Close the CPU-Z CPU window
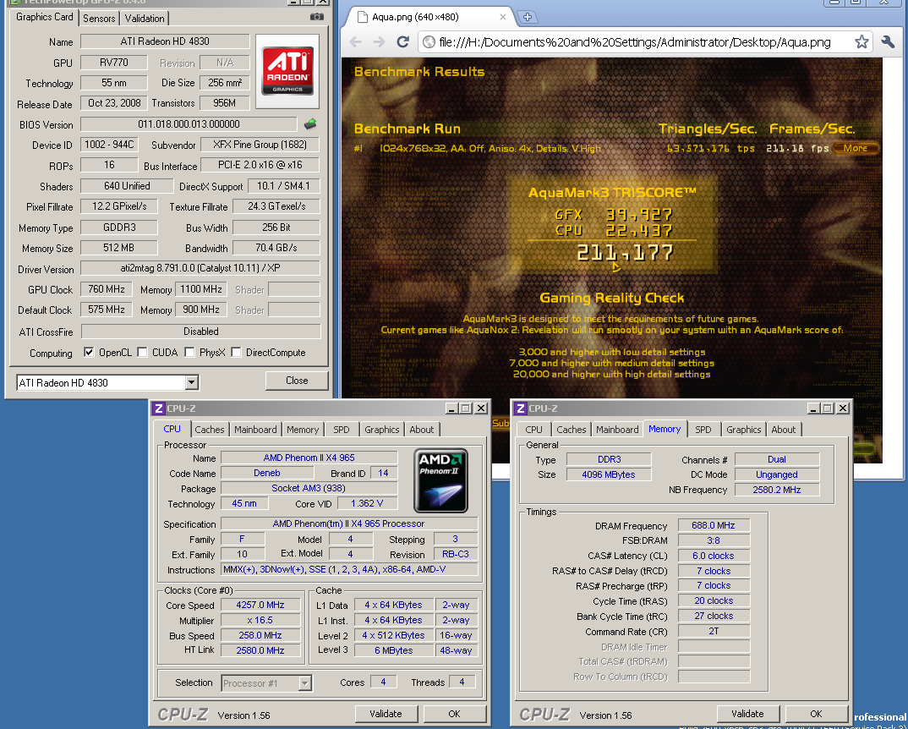Viewport: 908px width, 729px height. (481, 408)
